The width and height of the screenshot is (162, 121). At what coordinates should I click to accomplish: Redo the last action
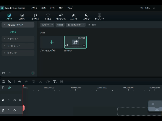[26, 81]
